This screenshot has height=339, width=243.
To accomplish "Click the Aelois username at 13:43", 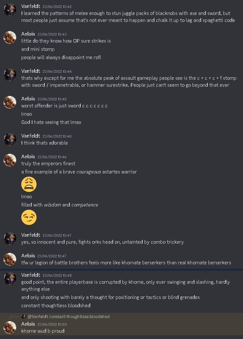I will click(x=28, y=34).
